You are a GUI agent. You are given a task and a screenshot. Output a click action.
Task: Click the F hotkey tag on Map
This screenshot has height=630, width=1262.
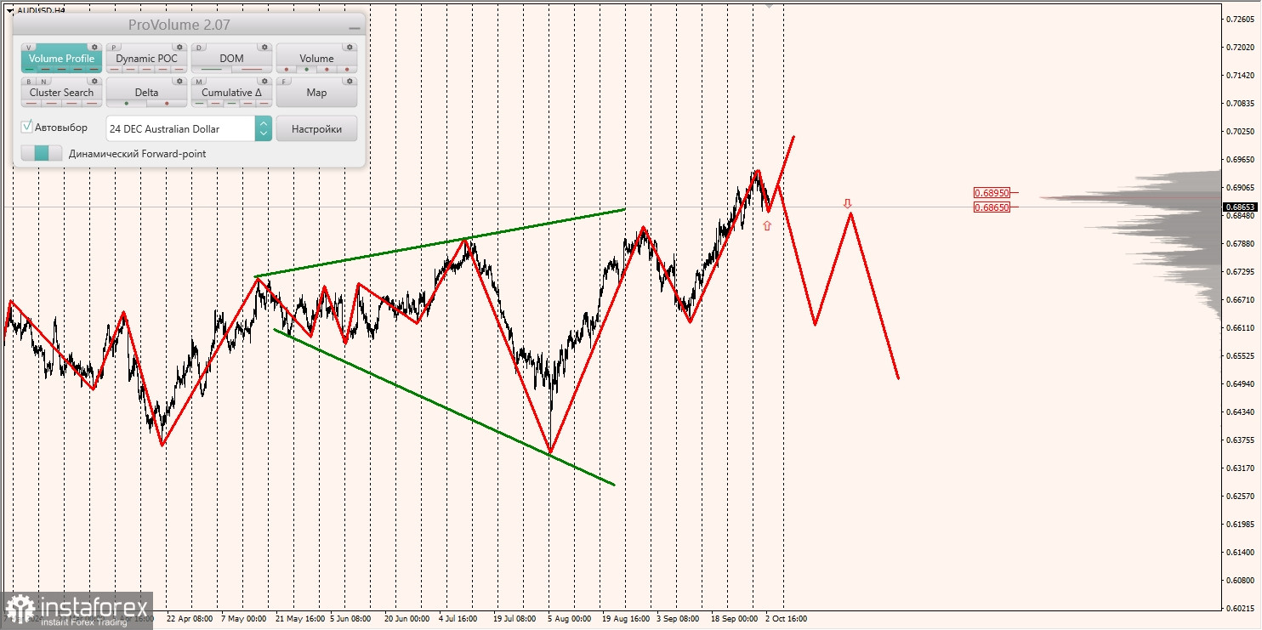tap(284, 82)
